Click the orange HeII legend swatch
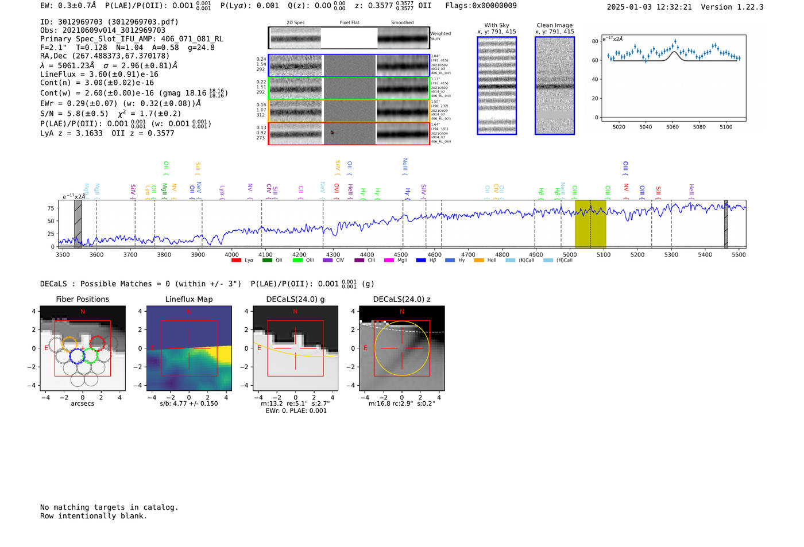 pos(479,261)
